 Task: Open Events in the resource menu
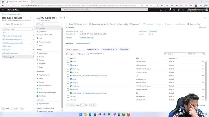click(41, 45)
